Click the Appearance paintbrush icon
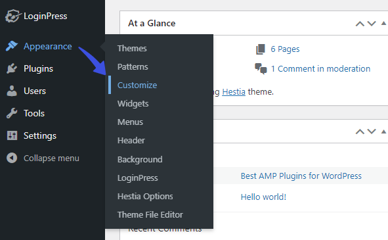 tap(12, 46)
